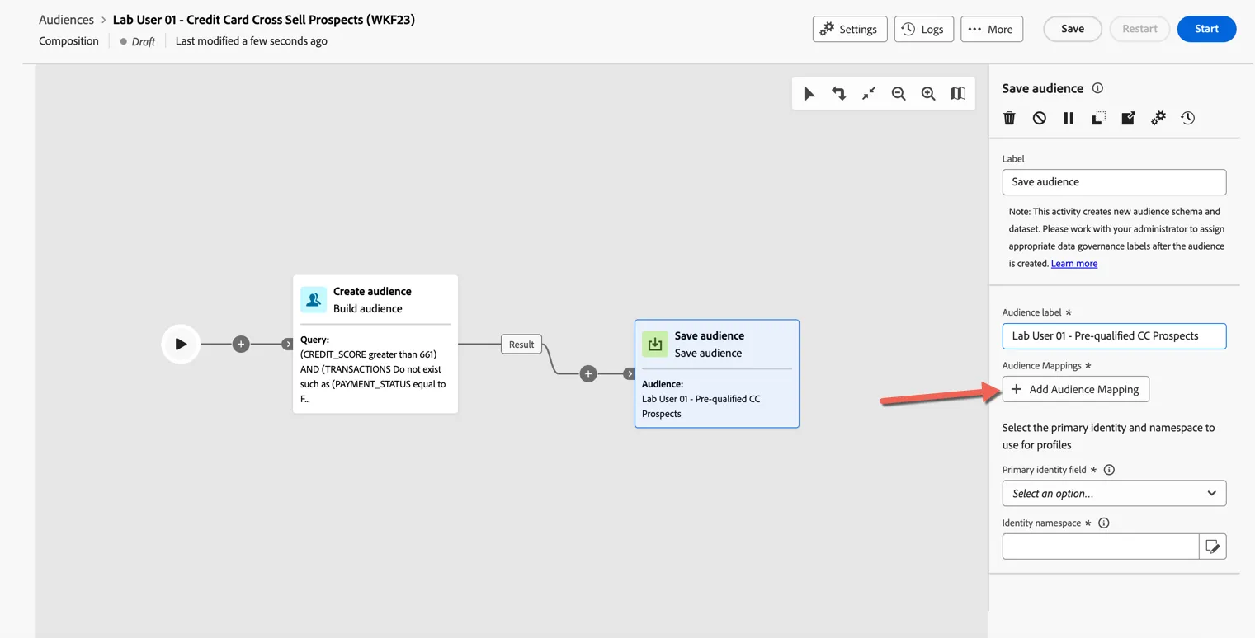
Task: Click the square-with-arrow icon in Save audience panel
Action: click(1128, 118)
